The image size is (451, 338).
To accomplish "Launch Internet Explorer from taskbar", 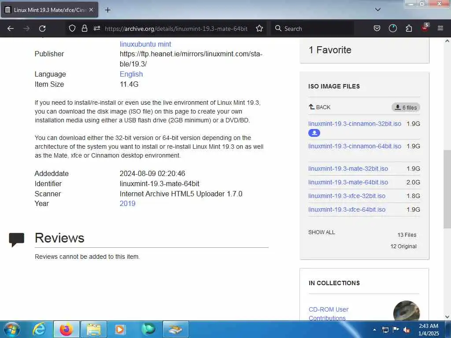I will click(x=39, y=329).
